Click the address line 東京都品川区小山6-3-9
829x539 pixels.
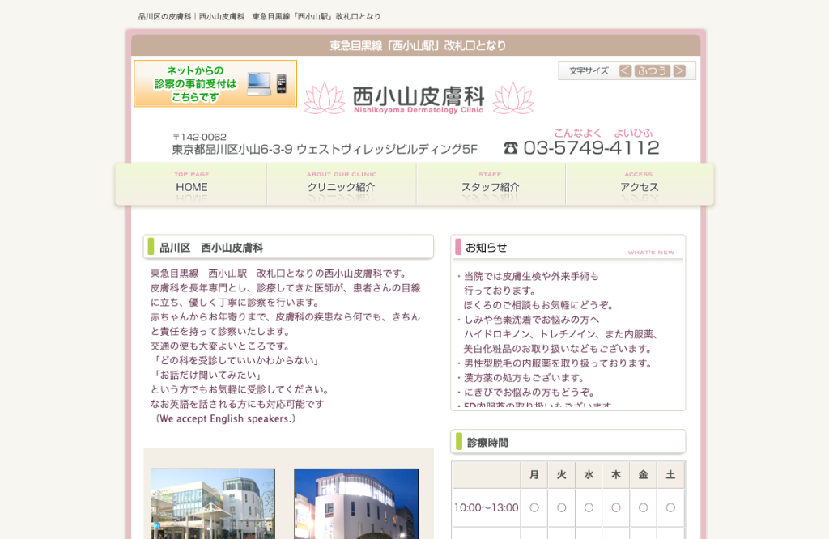tap(325, 150)
